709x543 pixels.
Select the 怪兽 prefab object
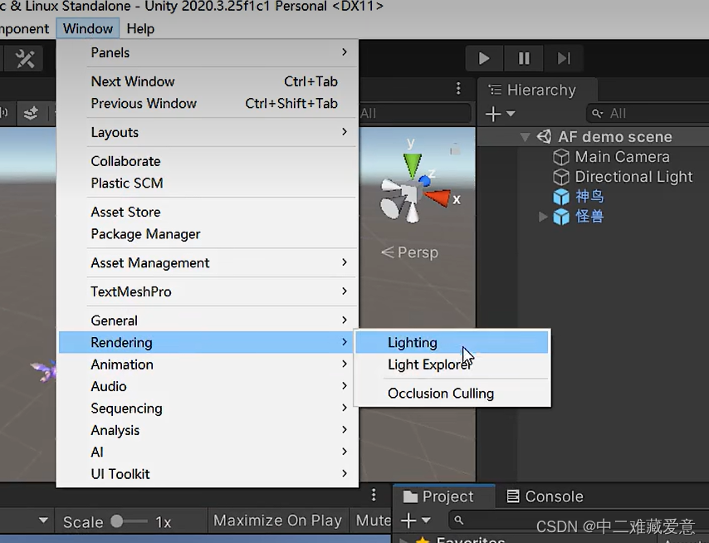point(589,216)
